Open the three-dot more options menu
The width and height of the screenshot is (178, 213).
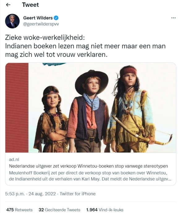click(173, 18)
